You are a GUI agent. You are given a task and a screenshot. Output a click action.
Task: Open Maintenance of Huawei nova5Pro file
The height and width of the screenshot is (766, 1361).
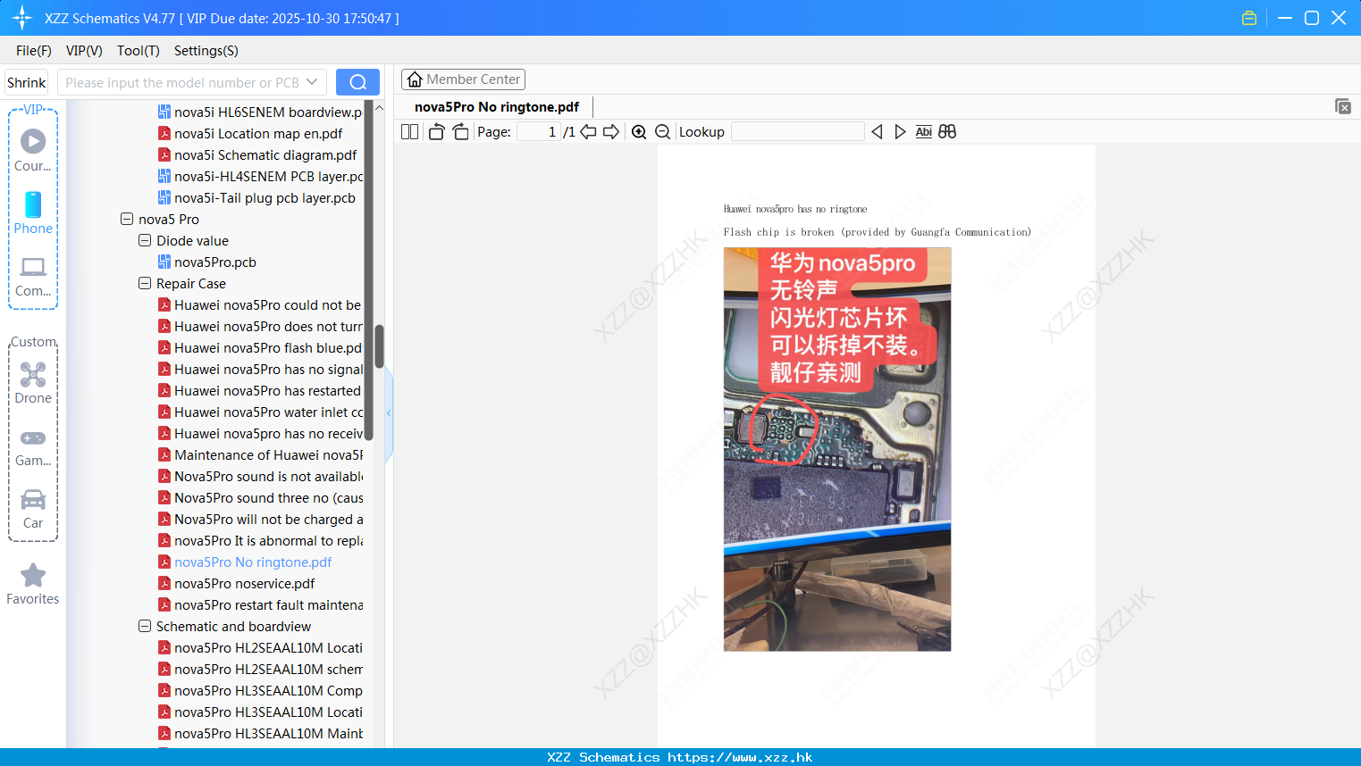pos(260,454)
